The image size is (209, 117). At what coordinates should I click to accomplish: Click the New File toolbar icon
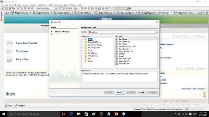(3, 8)
